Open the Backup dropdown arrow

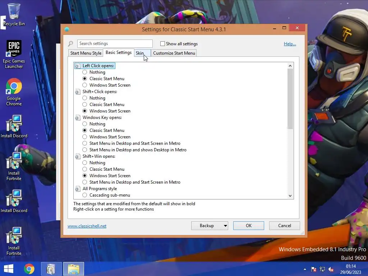[225, 226]
